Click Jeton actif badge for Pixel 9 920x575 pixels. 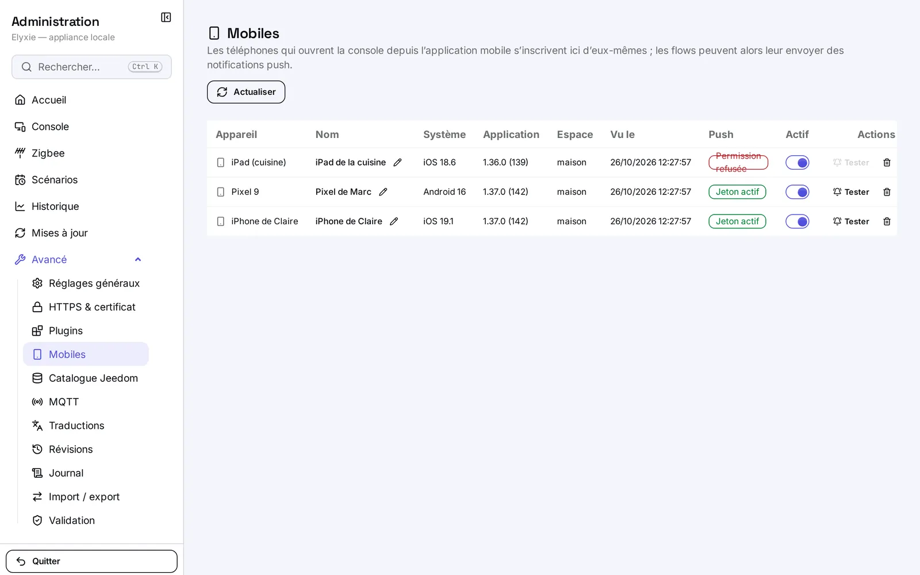coord(737,192)
